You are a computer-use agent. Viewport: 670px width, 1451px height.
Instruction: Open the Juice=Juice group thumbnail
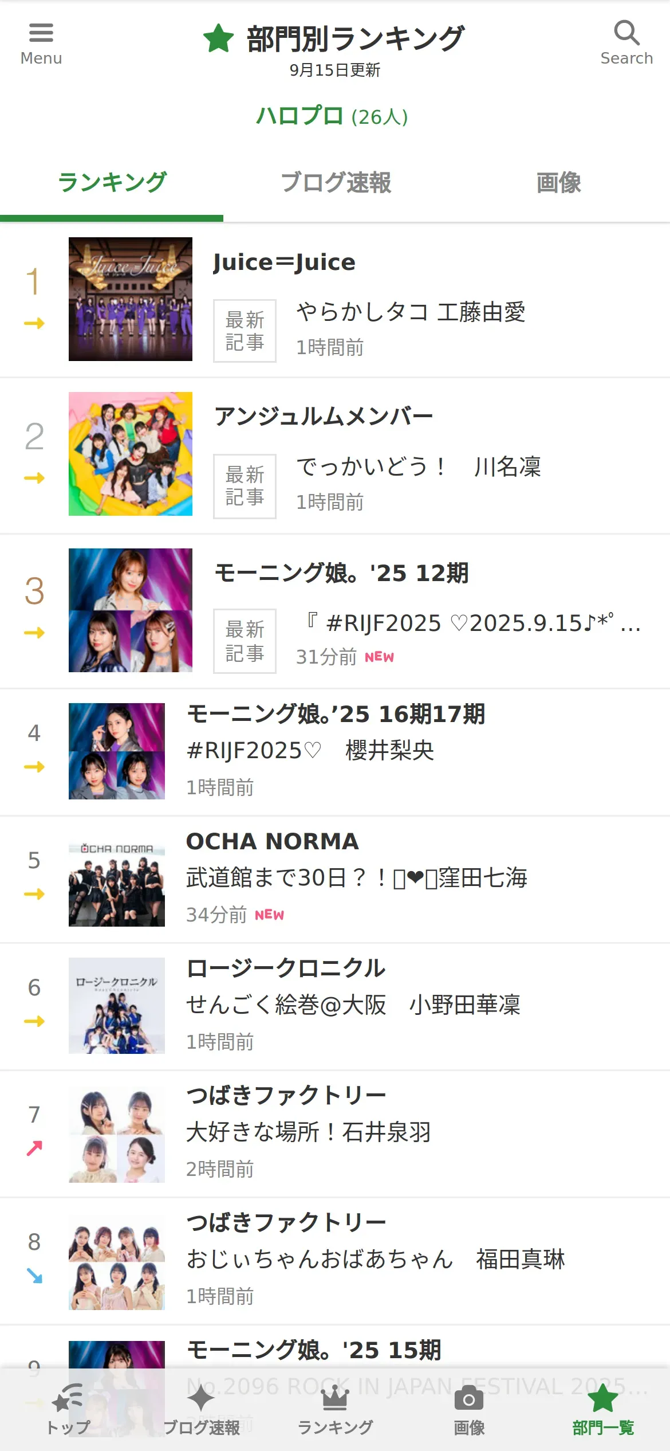pyautogui.click(x=131, y=299)
